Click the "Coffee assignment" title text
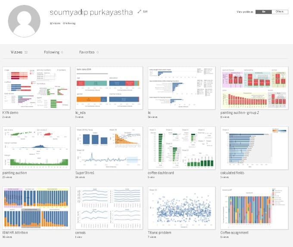293x247 pixels. [x=234, y=233]
